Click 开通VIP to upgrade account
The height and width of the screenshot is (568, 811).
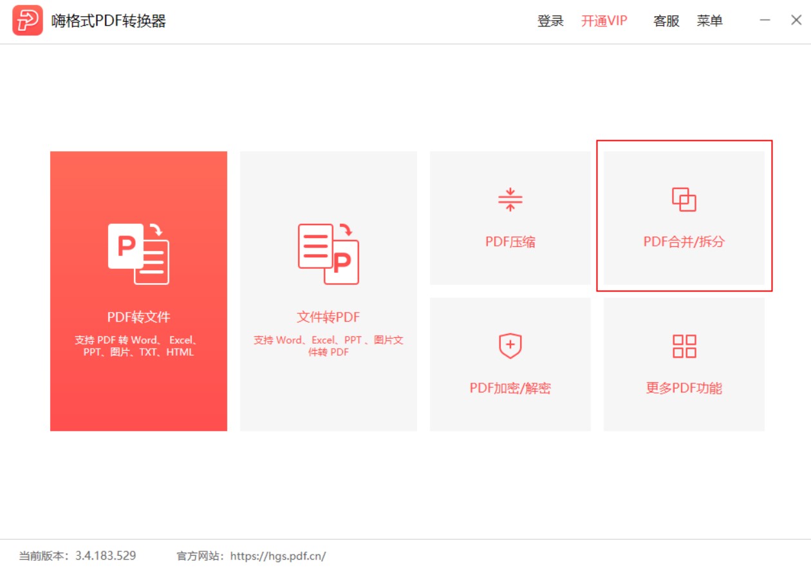(604, 21)
